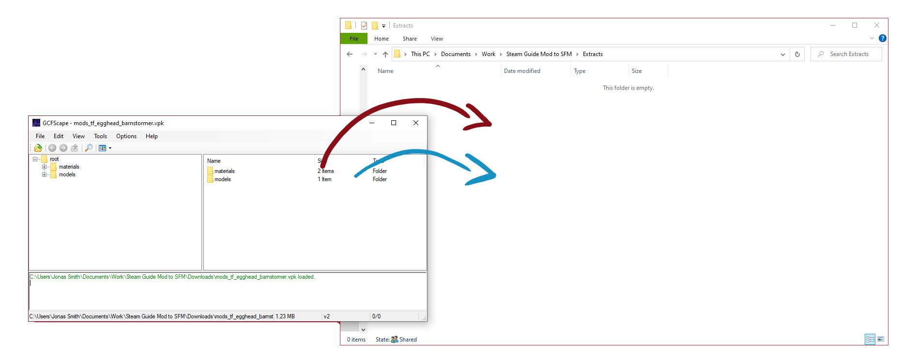Select materials in the GCFScape tree
This screenshot has height=357, width=903.
click(69, 167)
